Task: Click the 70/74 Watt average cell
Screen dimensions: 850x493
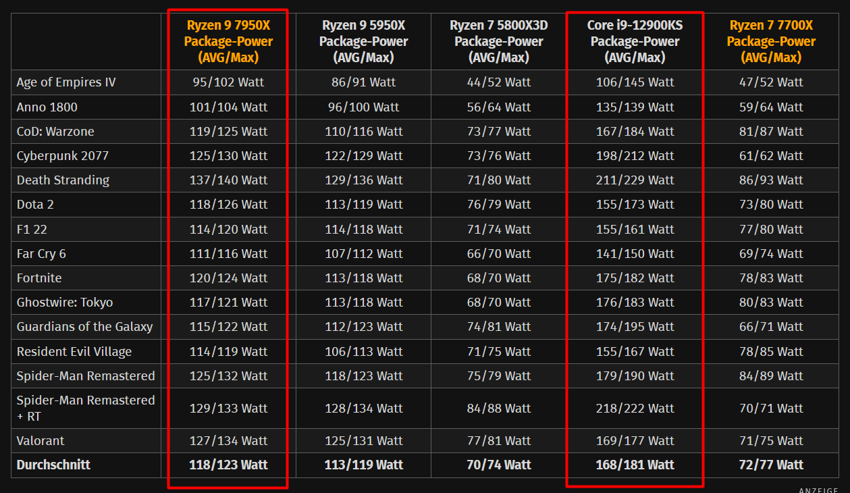Action: click(499, 465)
